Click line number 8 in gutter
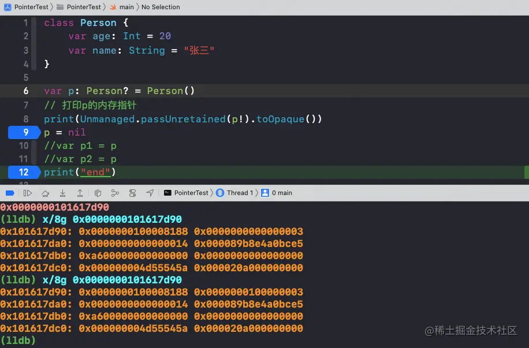This screenshot has height=348, width=529. point(26,119)
